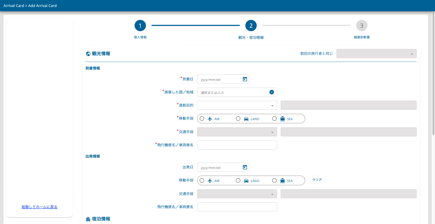Go to step 3 健康診断書

click(361, 26)
